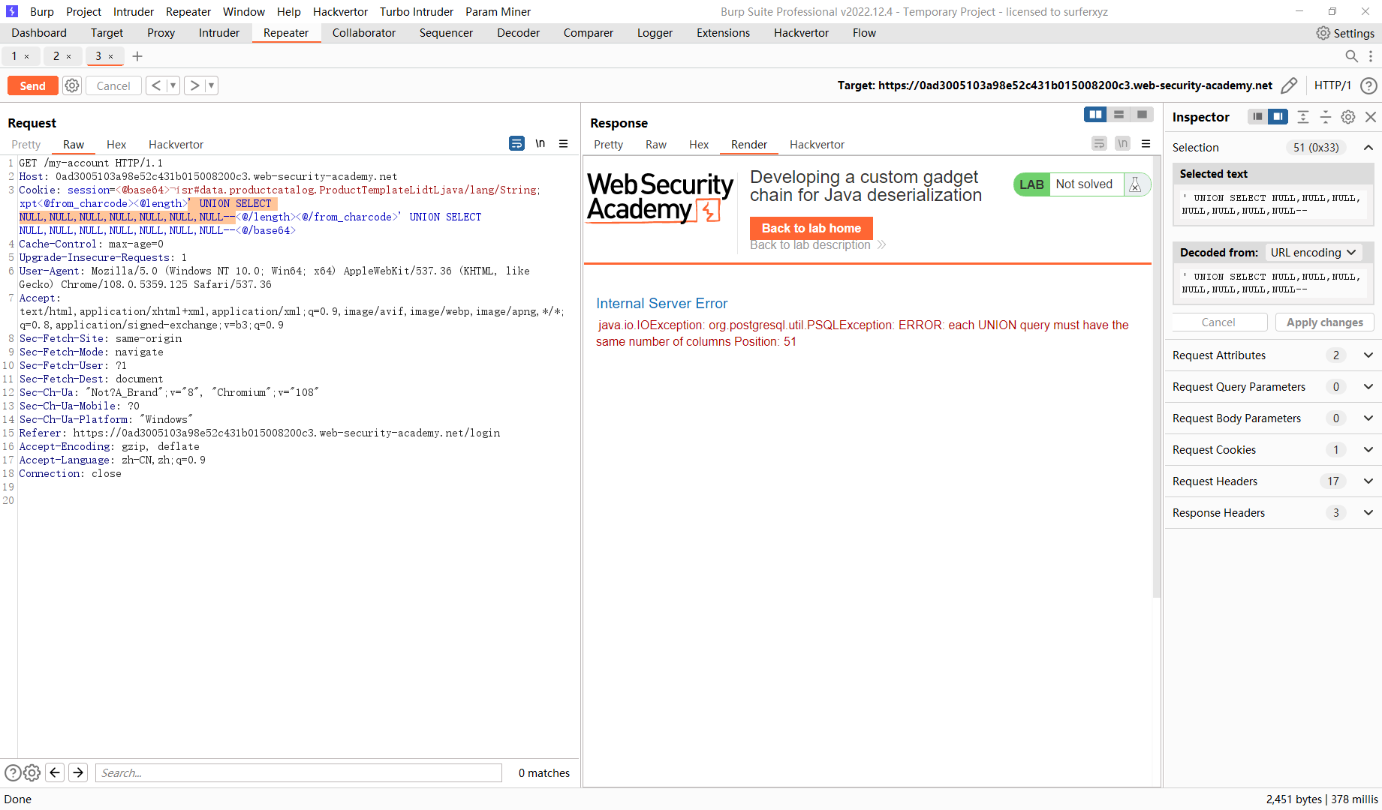Screen dimensions: 1382x810
Task: Select top-bottom request/response layout
Action: pos(1119,114)
